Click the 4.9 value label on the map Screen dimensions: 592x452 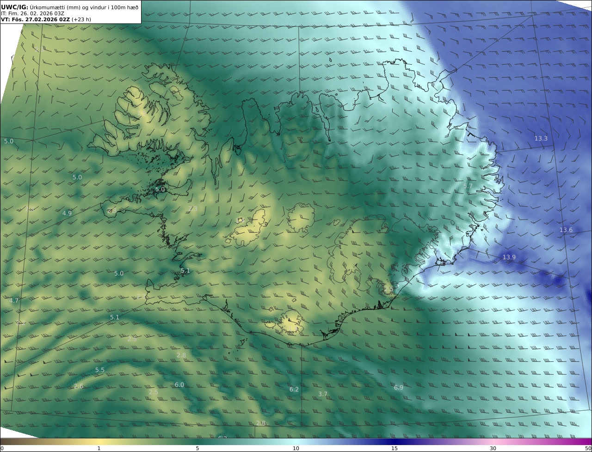coord(67,214)
